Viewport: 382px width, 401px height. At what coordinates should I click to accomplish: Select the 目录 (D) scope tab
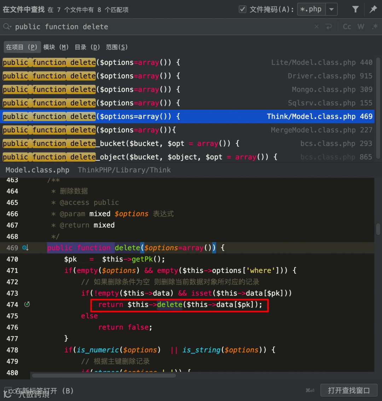(87, 47)
